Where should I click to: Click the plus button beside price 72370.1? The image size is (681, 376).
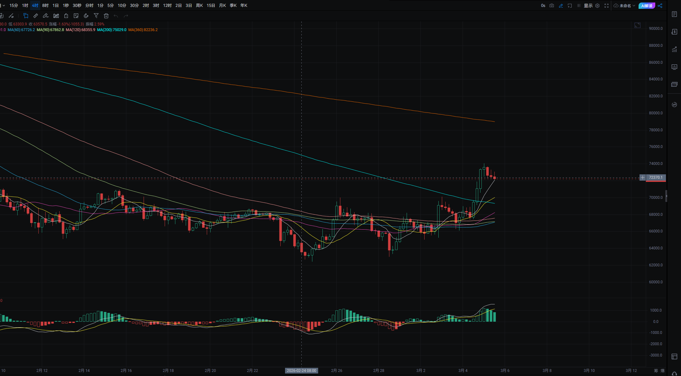pos(643,177)
